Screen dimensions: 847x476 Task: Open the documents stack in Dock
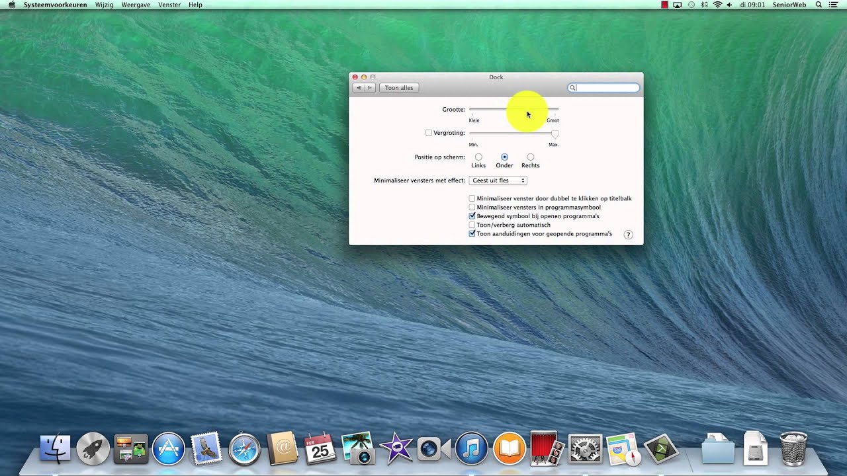756,448
